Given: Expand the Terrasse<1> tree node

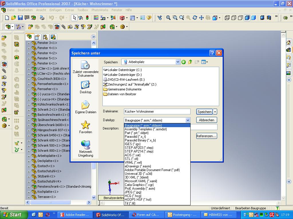Looking at the screenshot, I should (x=29, y=197).
